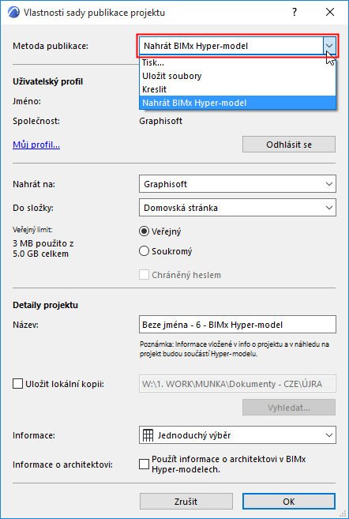Open the Nahrát na dropdown
The height and width of the screenshot is (519, 349).
click(238, 184)
